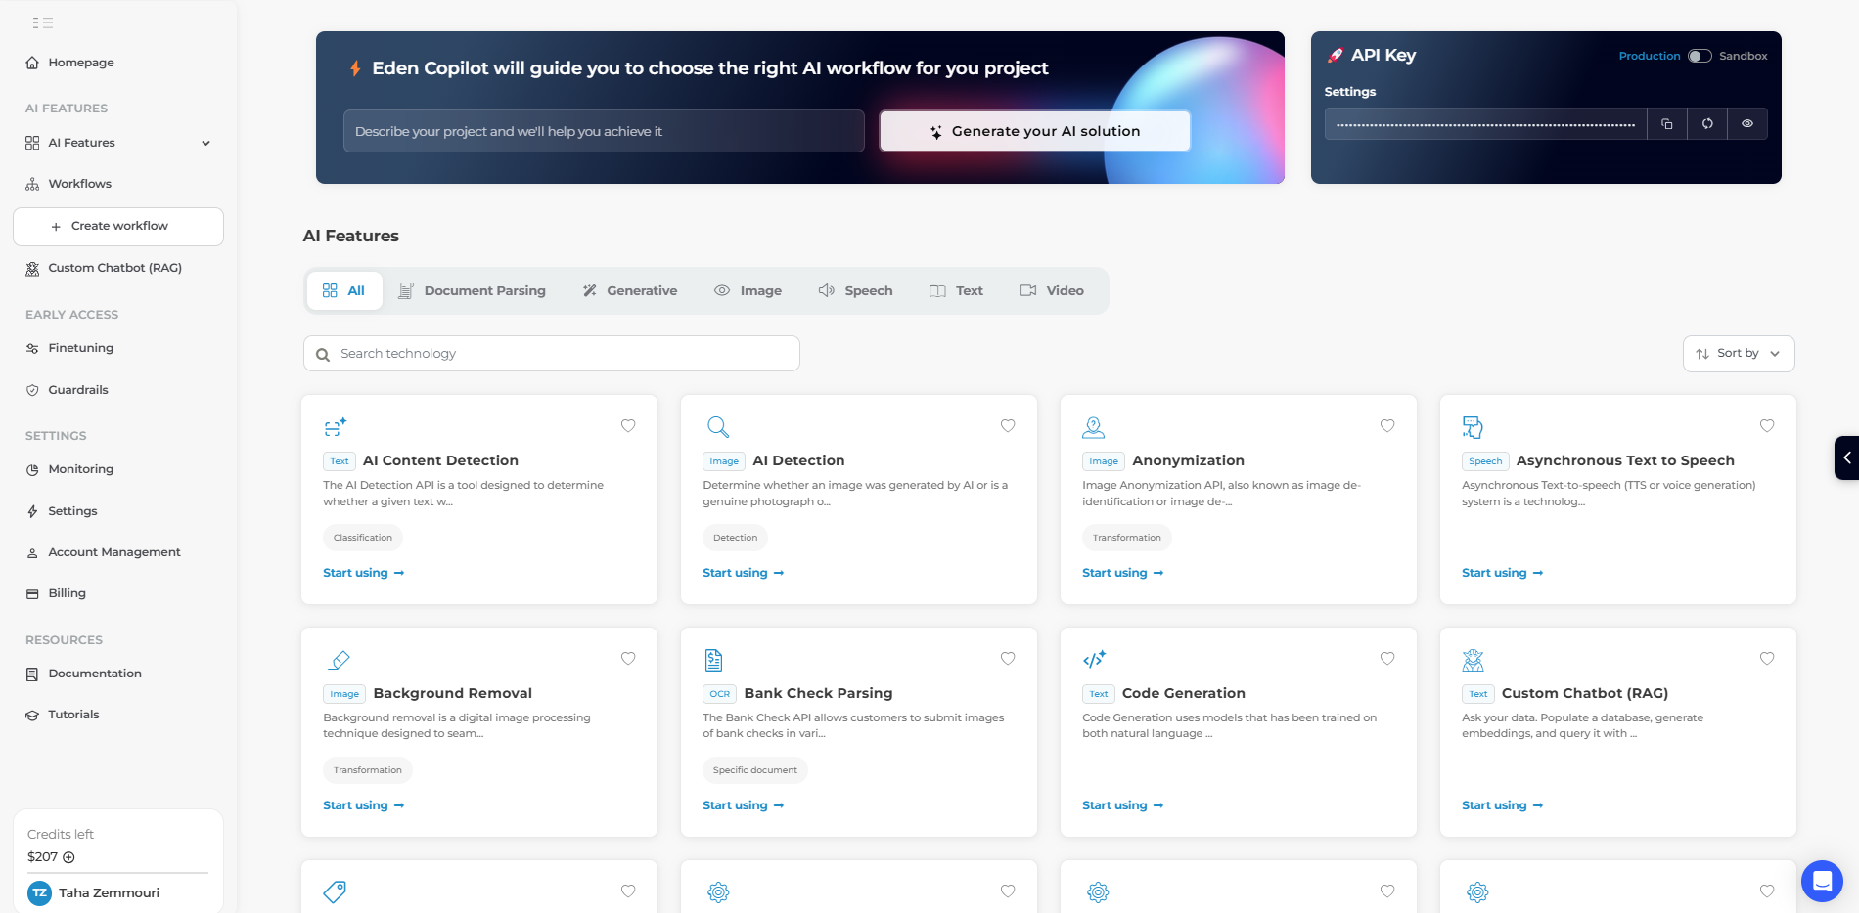Reveal the API key with eye icon
The height and width of the screenshot is (913, 1859).
click(1747, 124)
